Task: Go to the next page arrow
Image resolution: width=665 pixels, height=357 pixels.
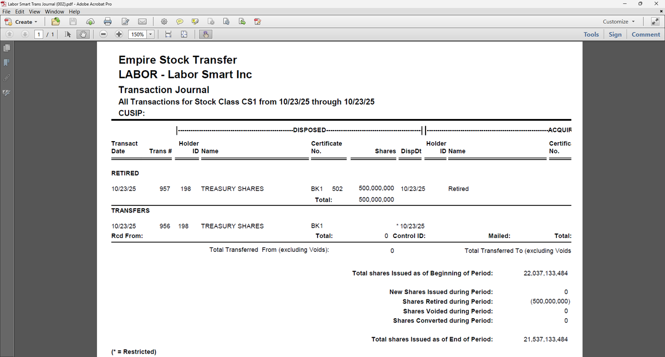Action: 24,34
